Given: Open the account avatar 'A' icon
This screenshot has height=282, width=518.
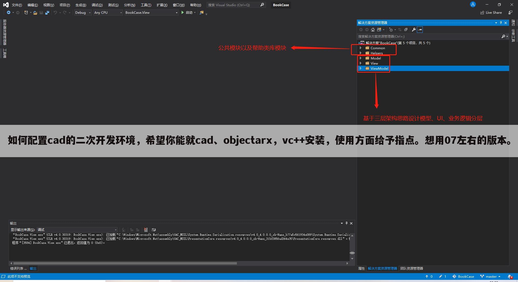Looking at the screenshot, I should (x=473, y=4).
